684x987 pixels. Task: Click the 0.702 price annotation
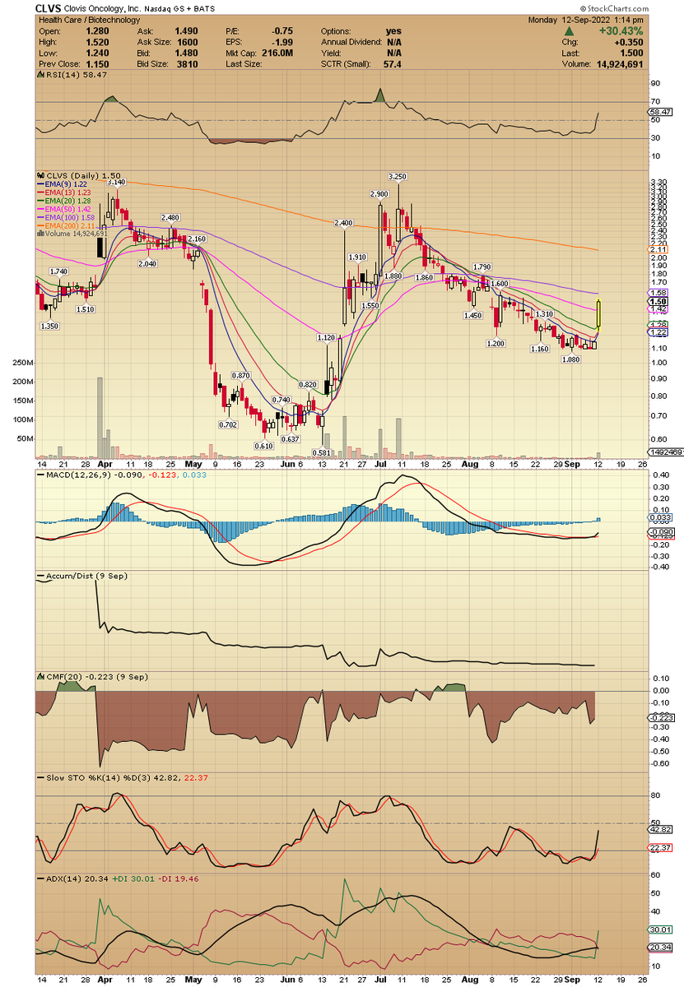(228, 424)
